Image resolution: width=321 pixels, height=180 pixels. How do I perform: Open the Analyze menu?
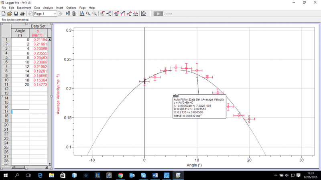(x=47, y=8)
